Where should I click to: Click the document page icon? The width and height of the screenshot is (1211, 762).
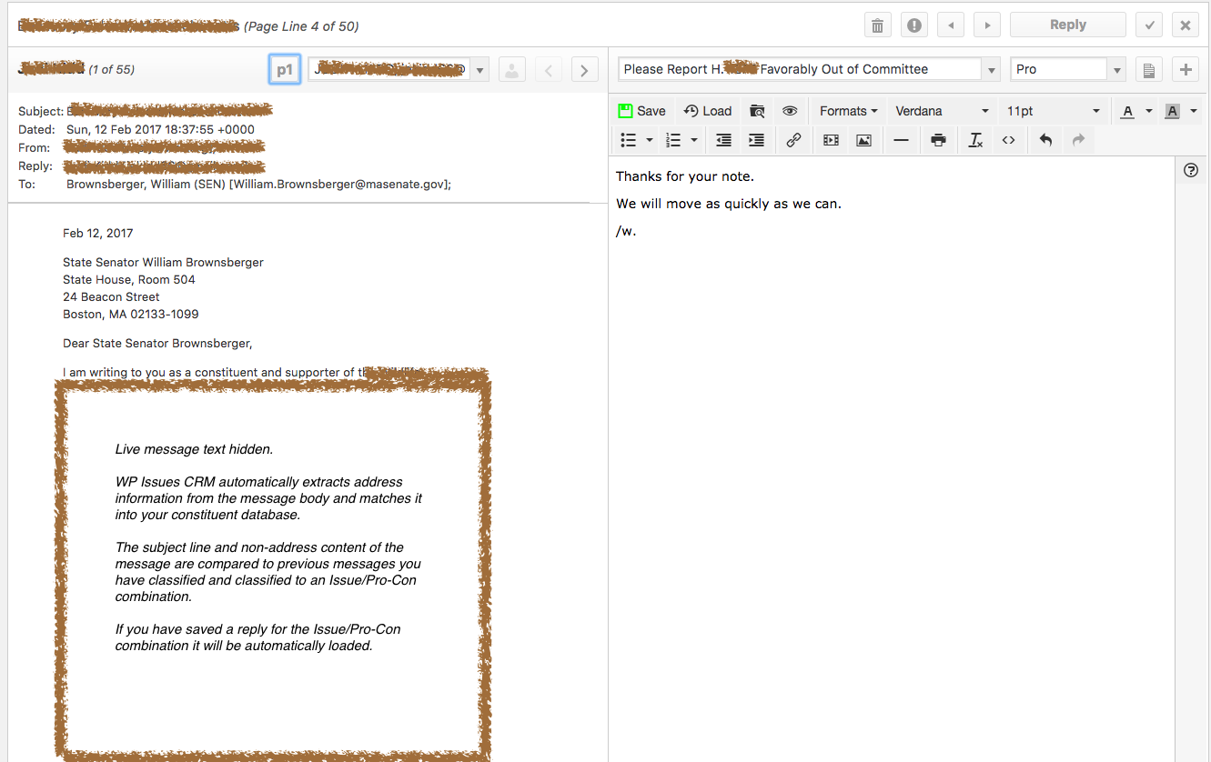click(x=1149, y=69)
